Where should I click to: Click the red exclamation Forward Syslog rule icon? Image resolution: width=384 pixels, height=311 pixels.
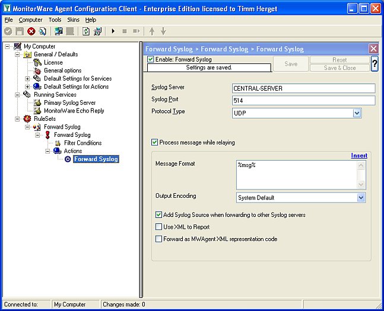47,135
